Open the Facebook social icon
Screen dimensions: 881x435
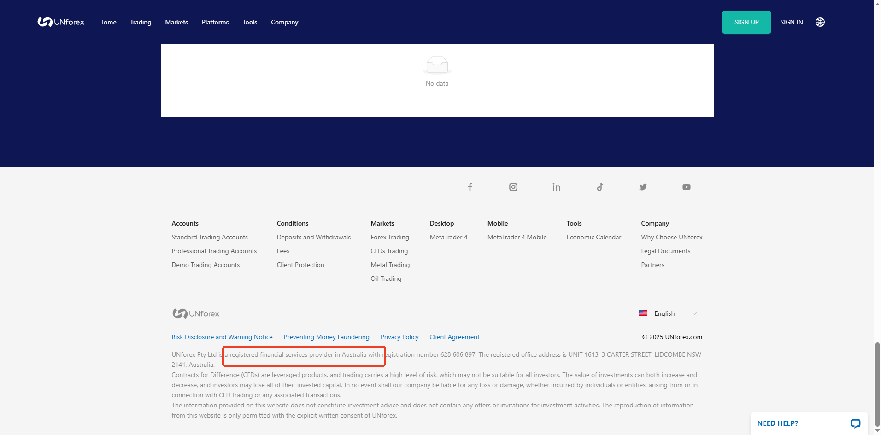(x=470, y=187)
